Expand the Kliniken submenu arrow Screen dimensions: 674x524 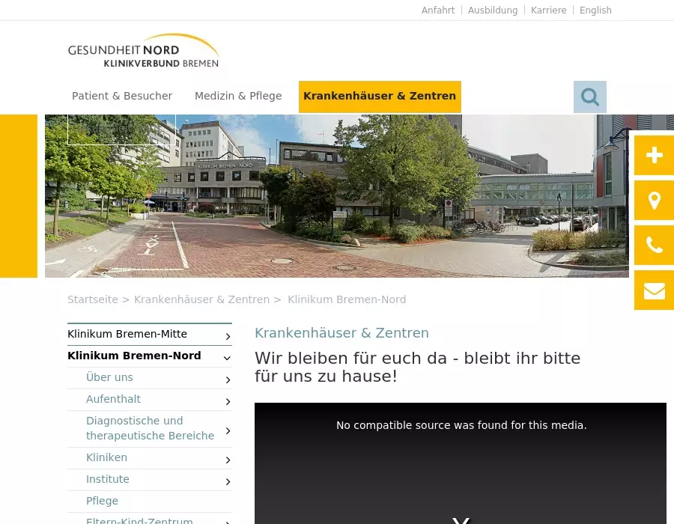coord(228,460)
